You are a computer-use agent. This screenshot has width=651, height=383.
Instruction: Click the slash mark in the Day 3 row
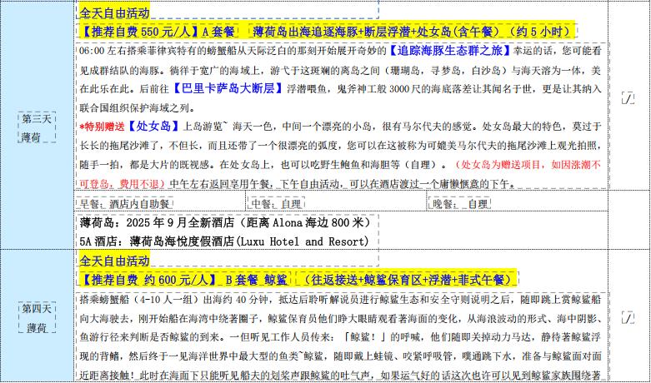pyautogui.click(x=628, y=122)
